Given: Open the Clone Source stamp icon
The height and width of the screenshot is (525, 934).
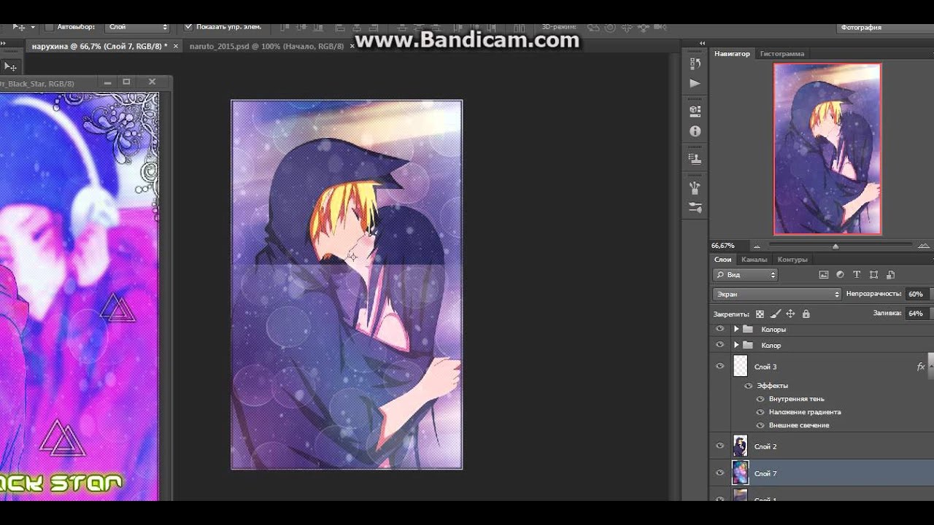Looking at the screenshot, I should 695,158.
